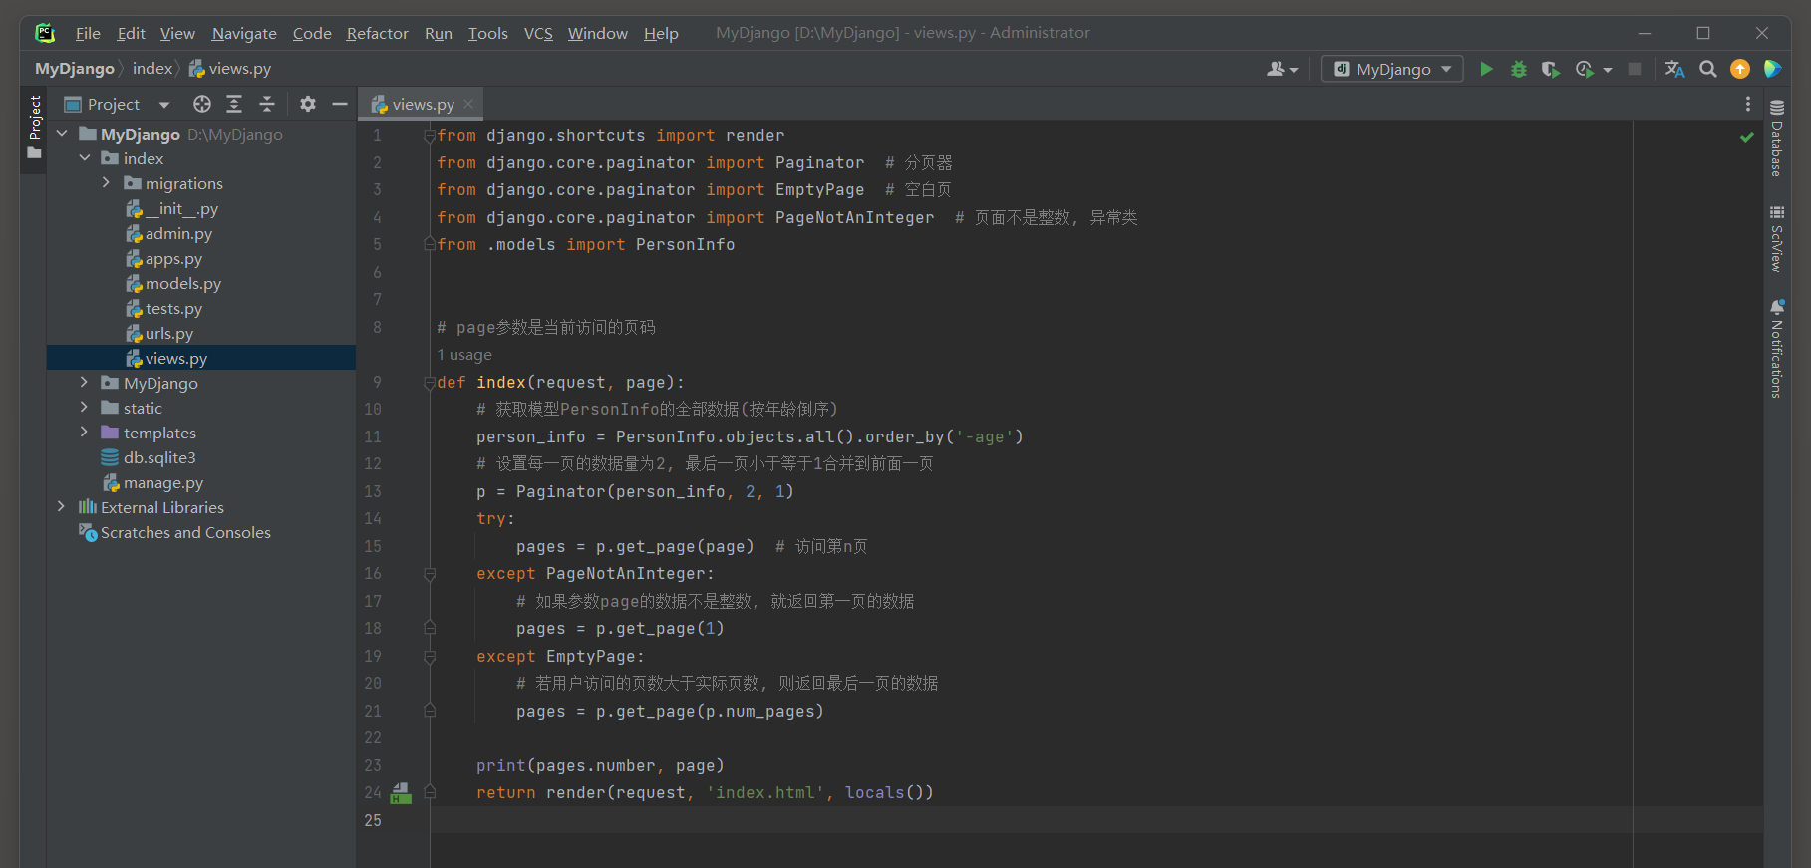Open editor tab options three-dot menu
1811x868 pixels.
pyautogui.click(x=1747, y=104)
